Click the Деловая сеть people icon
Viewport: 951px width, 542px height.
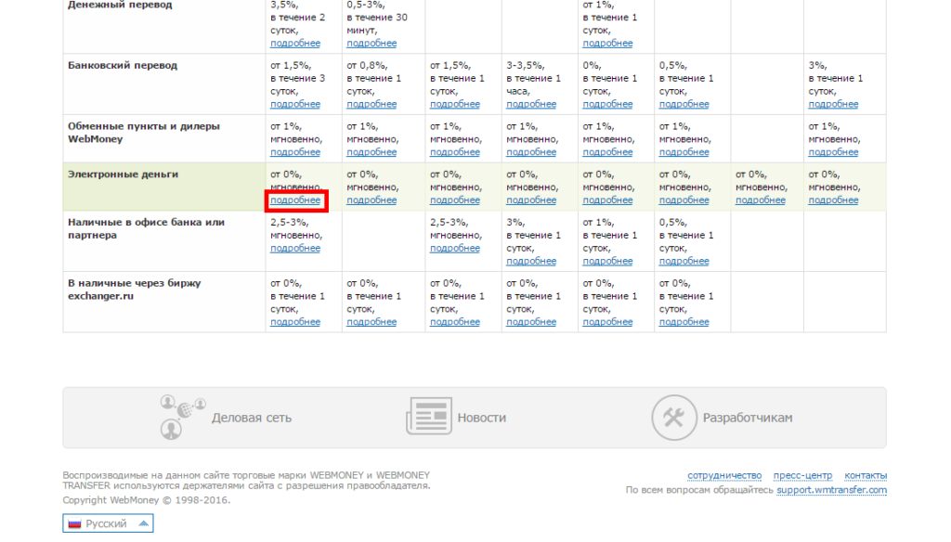tap(178, 417)
